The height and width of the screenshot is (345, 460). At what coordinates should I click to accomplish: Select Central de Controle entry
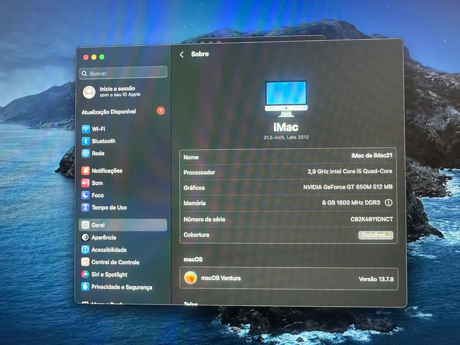tap(123, 262)
